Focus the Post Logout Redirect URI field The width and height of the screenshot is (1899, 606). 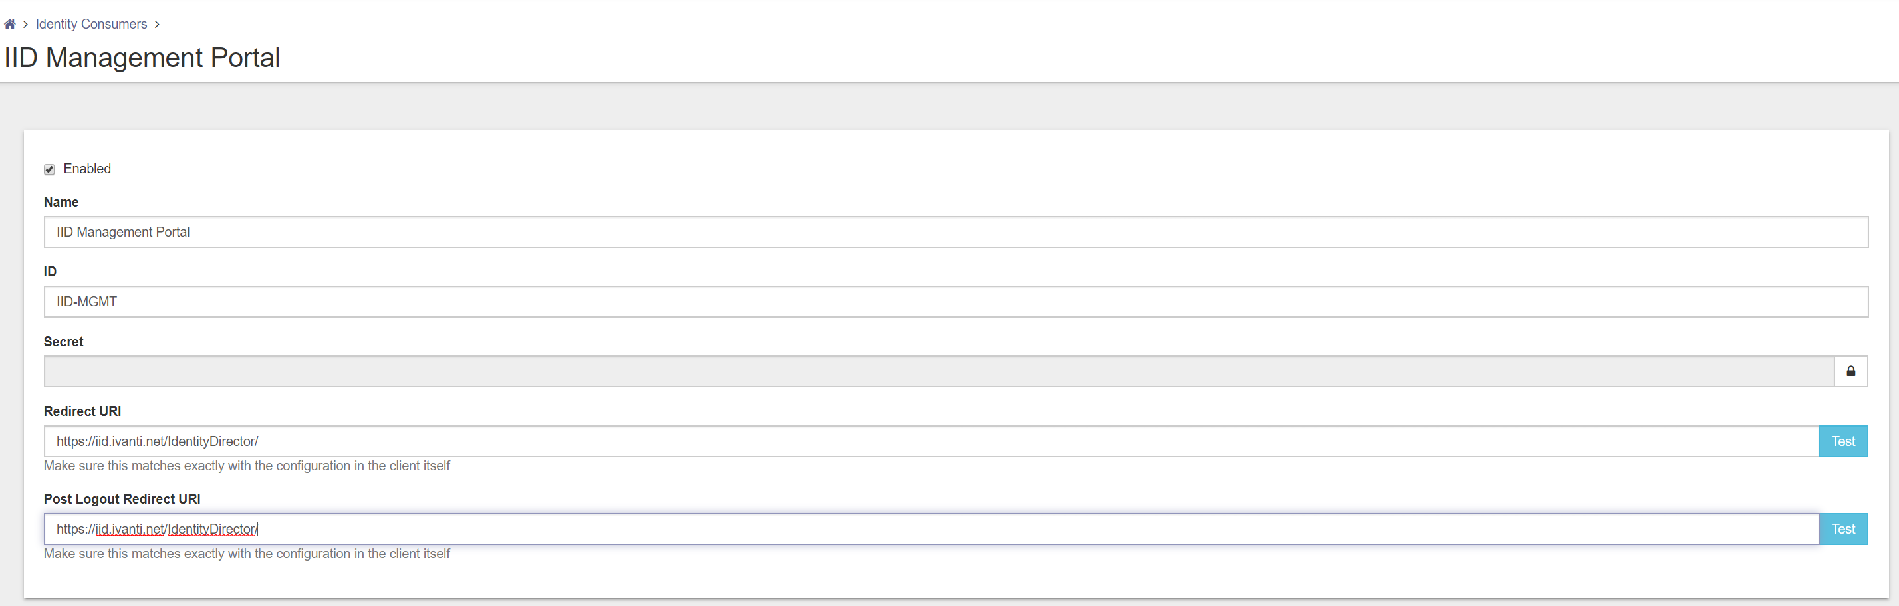(931, 529)
